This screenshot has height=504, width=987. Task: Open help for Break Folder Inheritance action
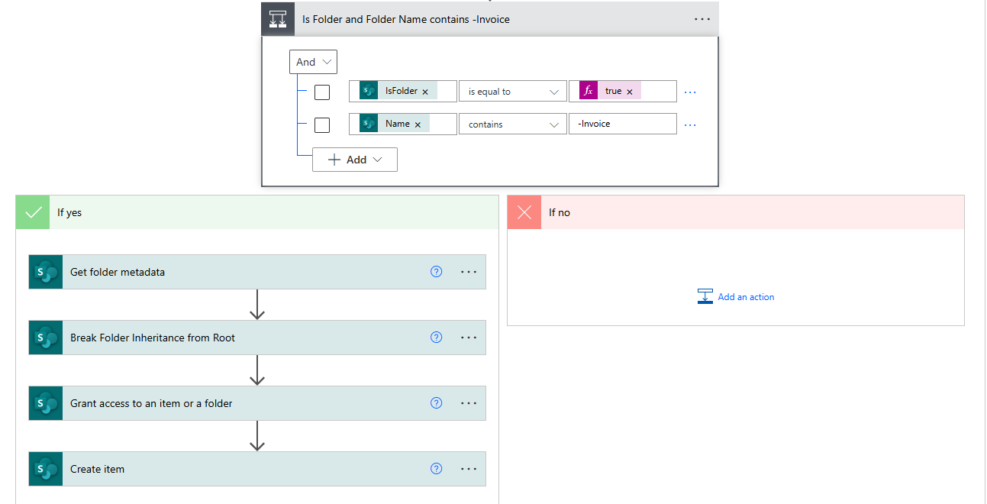pyautogui.click(x=437, y=338)
